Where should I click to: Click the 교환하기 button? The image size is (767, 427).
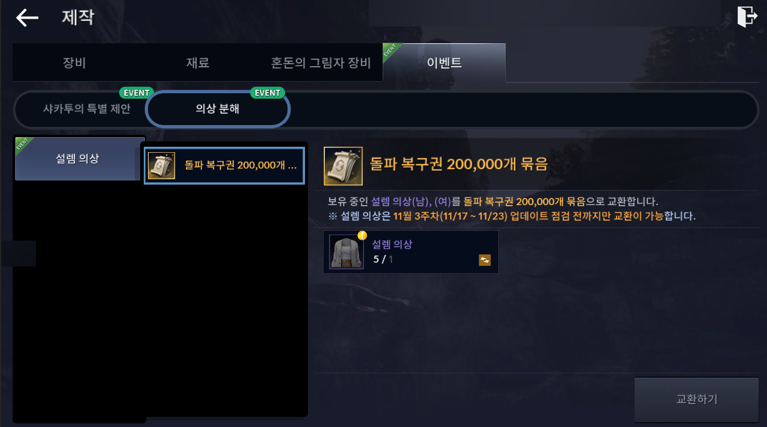[697, 400]
